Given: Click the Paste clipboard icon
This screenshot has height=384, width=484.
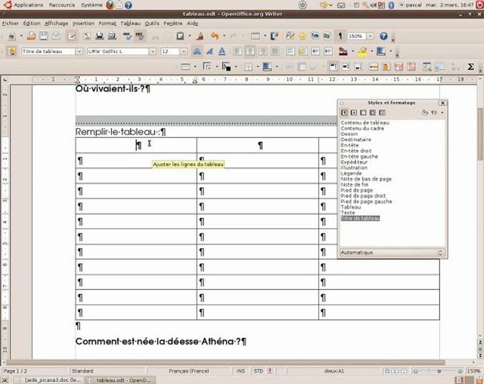Looking at the screenshot, I should click(x=180, y=36).
